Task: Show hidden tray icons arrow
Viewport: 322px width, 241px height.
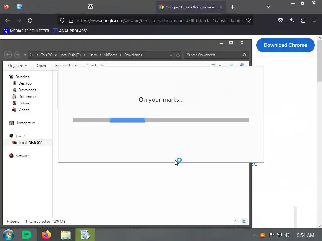Action: [254, 235]
